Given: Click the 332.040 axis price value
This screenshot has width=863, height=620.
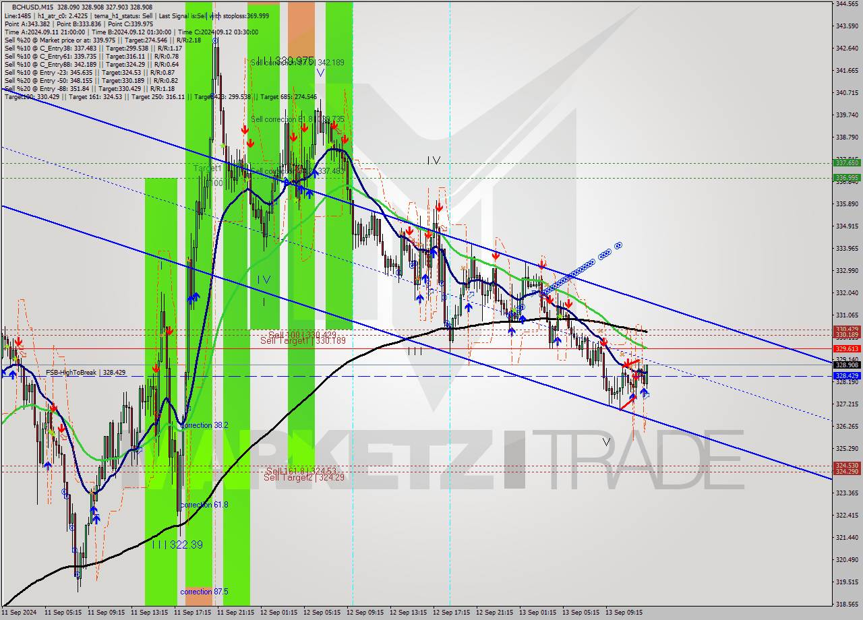Looking at the screenshot, I should click(x=846, y=292).
